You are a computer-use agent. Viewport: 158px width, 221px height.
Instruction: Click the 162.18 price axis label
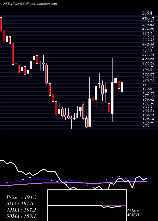pyautogui.click(x=148, y=115)
